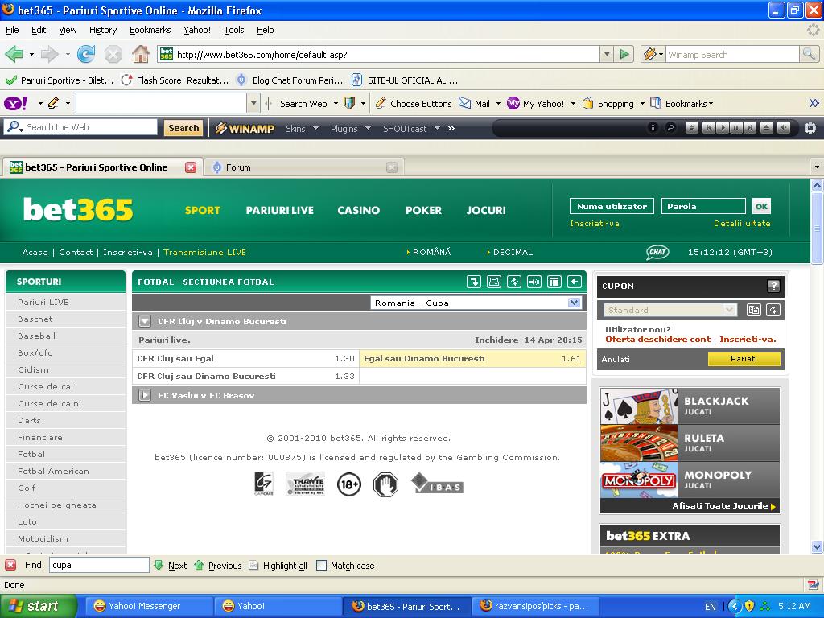
Task: Open Winamp toolbar settings gear
Action: pos(810,128)
